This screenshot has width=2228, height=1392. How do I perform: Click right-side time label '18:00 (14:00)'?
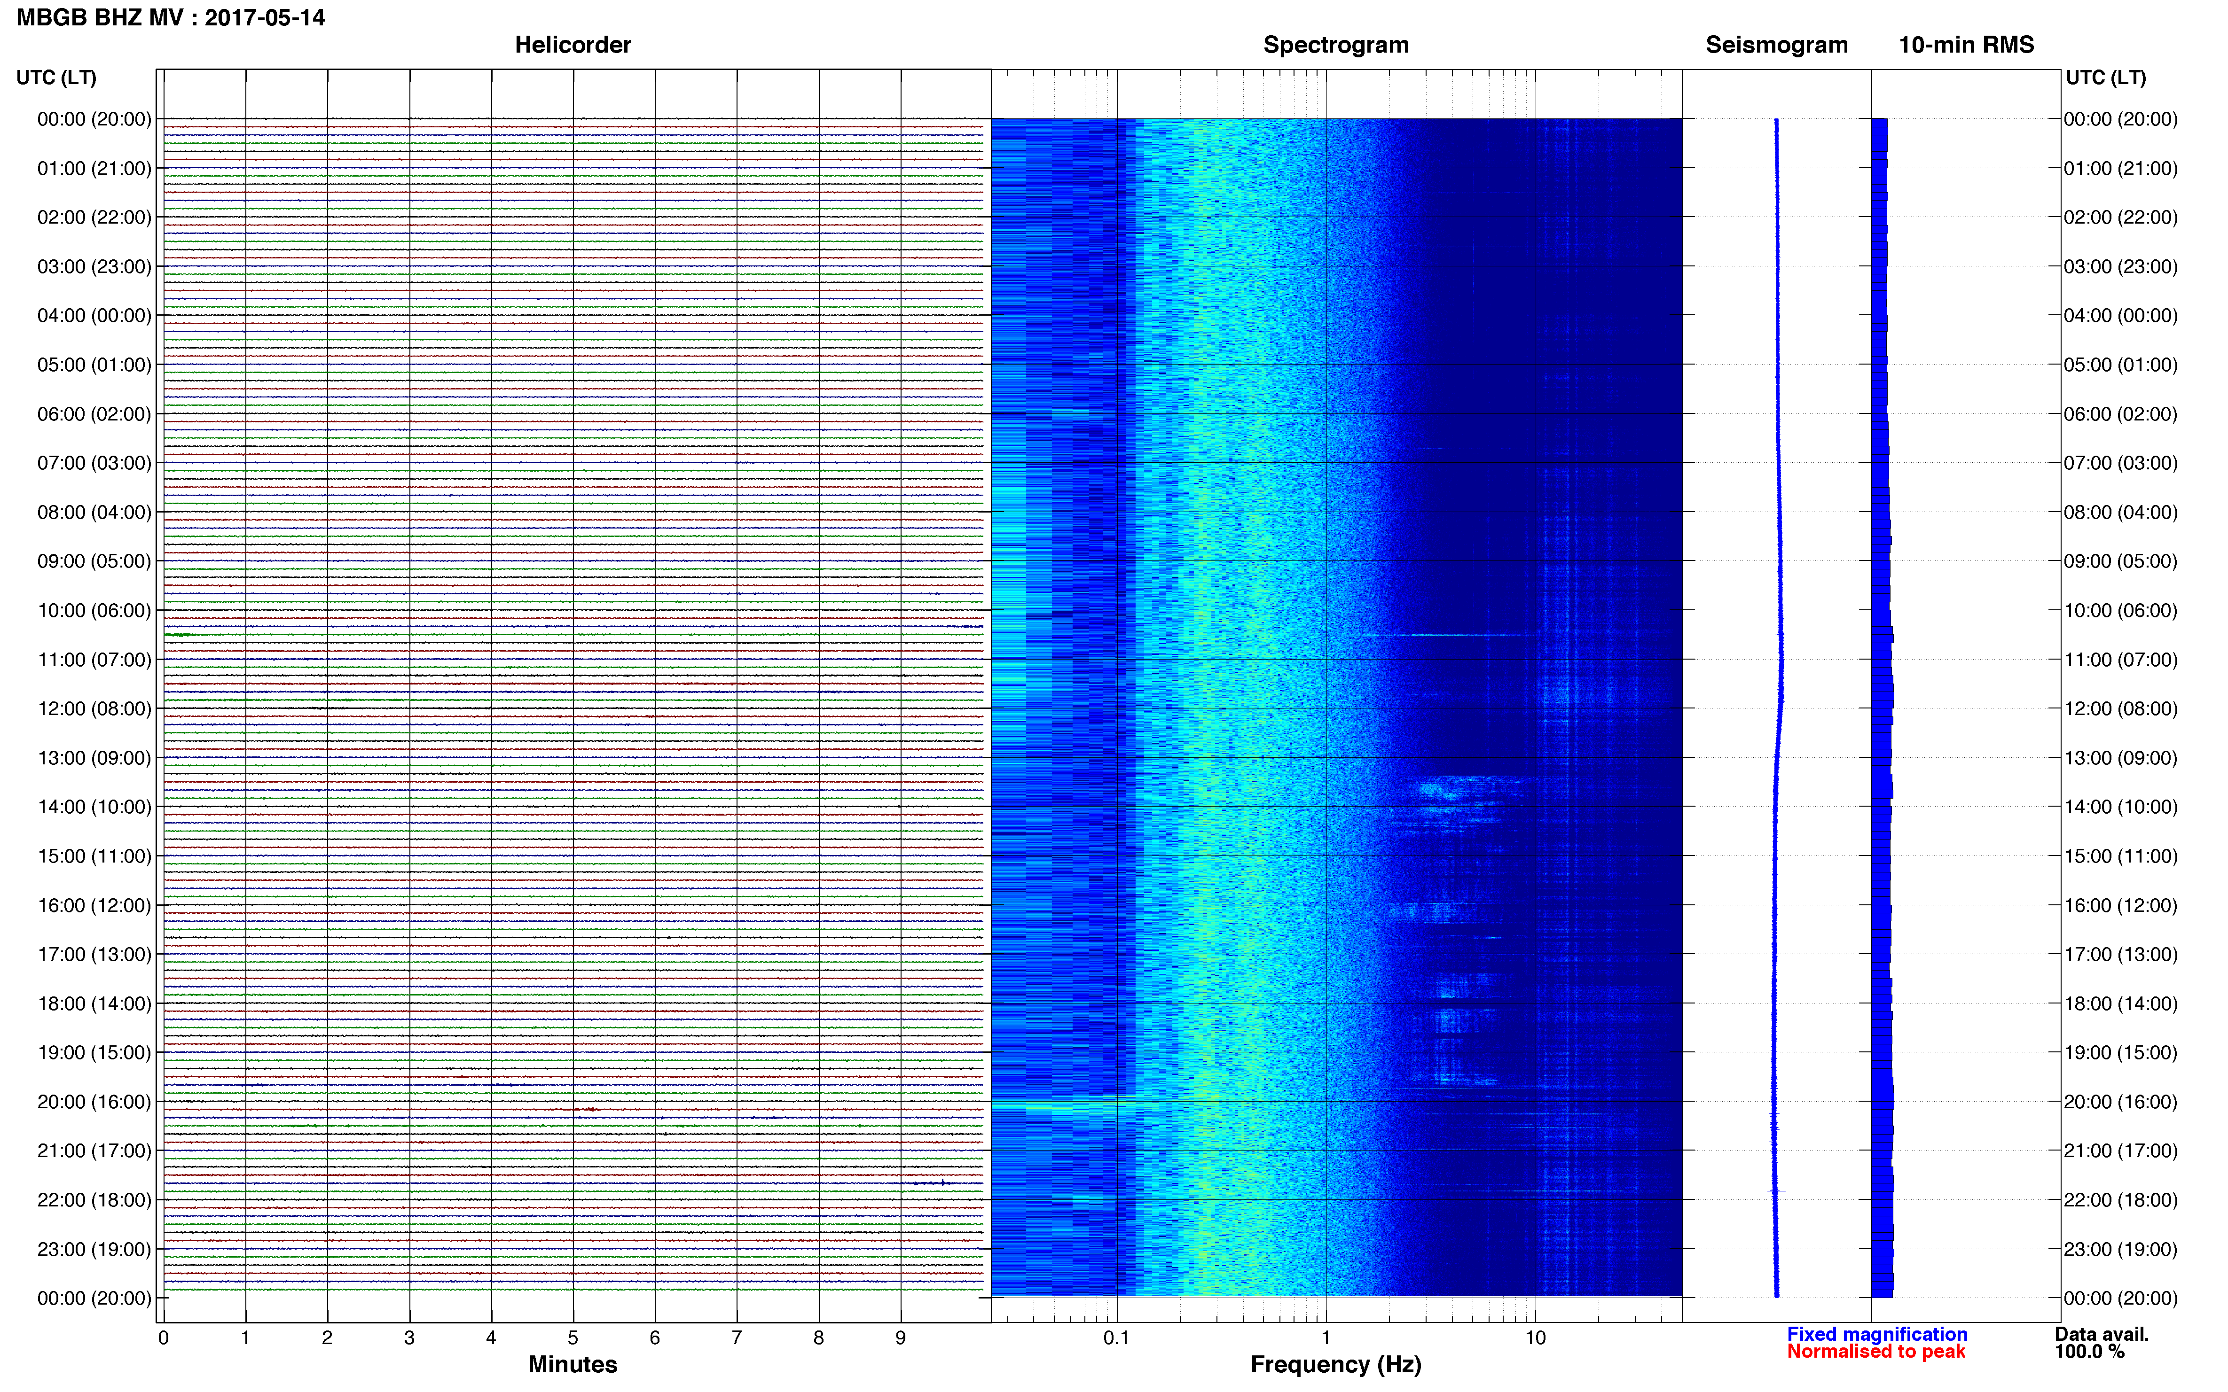pyautogui.click(x=2120, y=1003)
